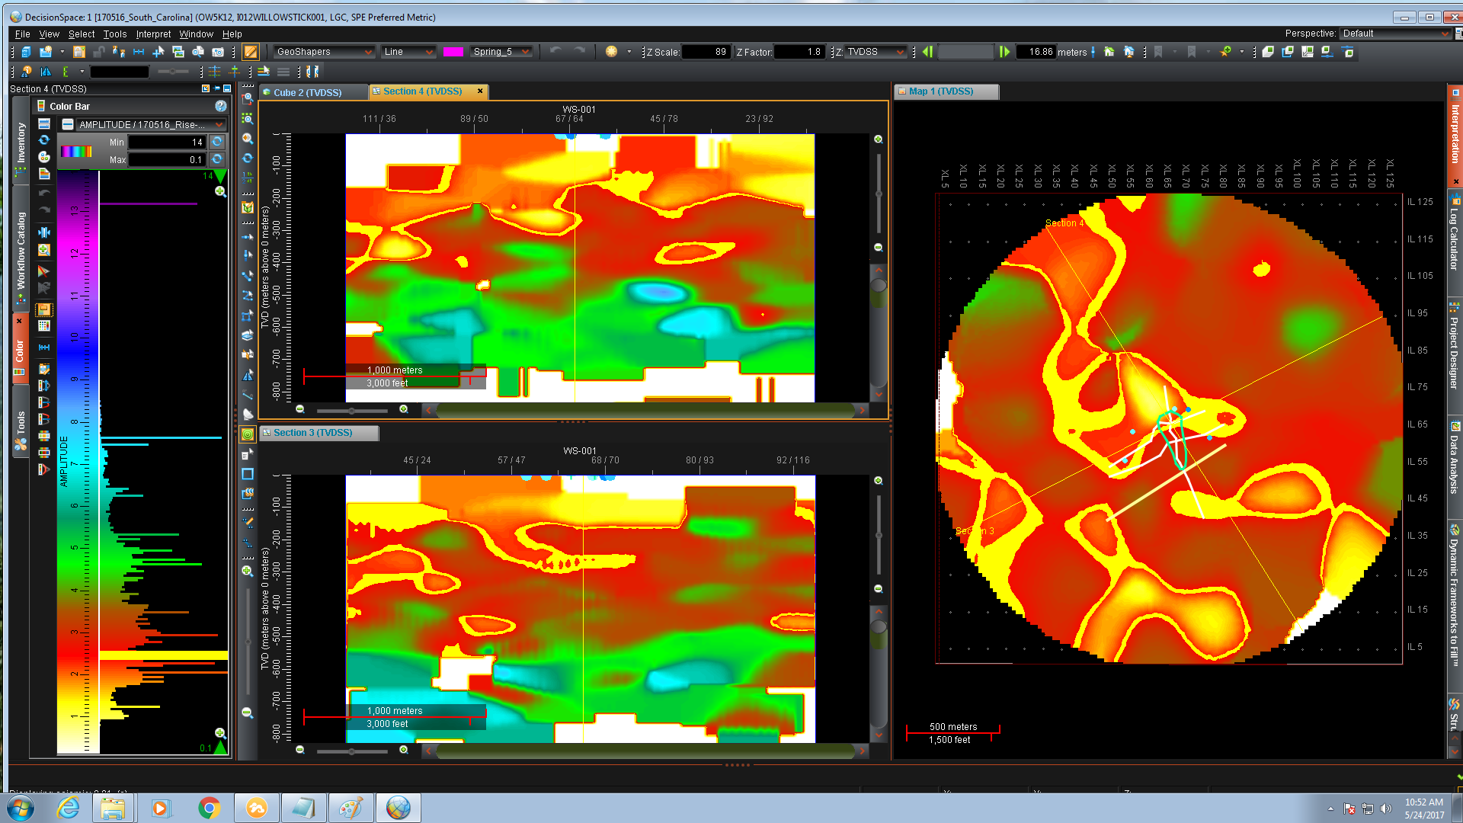Open the AMPLITUDE volume dropdown
Image resolution: width=1463 pixels, height=823 pixels.
[151, 124]
